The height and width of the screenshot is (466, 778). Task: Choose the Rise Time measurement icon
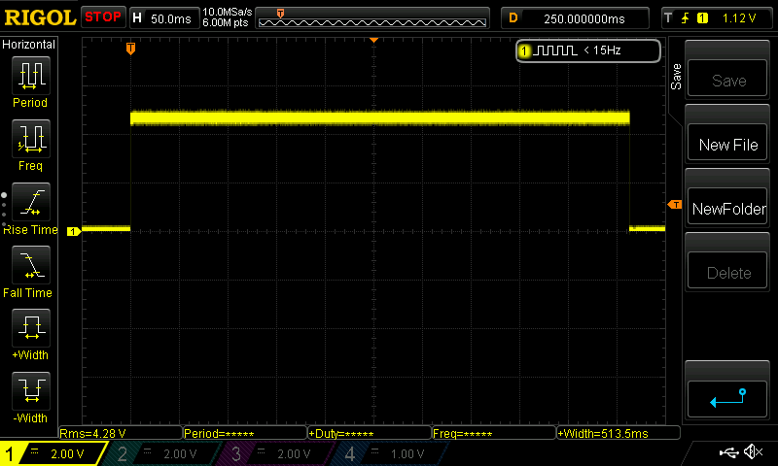click(31, 202)
